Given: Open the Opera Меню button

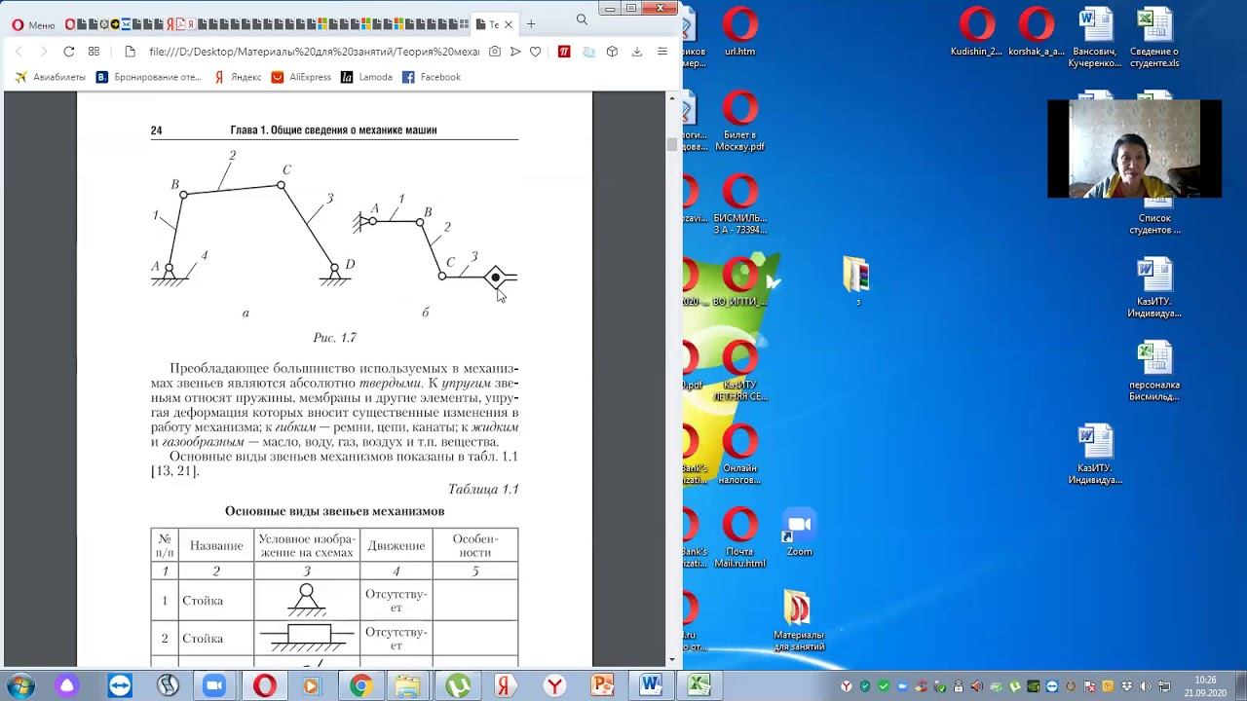Looking at the screenshot, I should click(x=33, y=25).
